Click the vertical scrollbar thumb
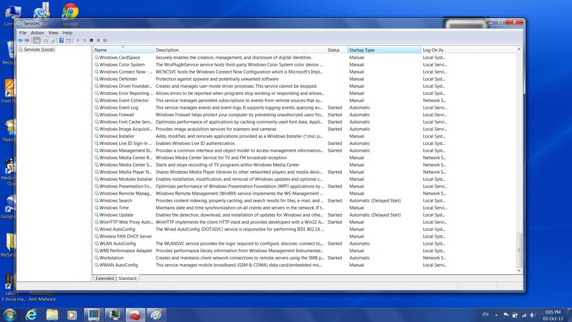572x322 pixels. click(520, 250)
